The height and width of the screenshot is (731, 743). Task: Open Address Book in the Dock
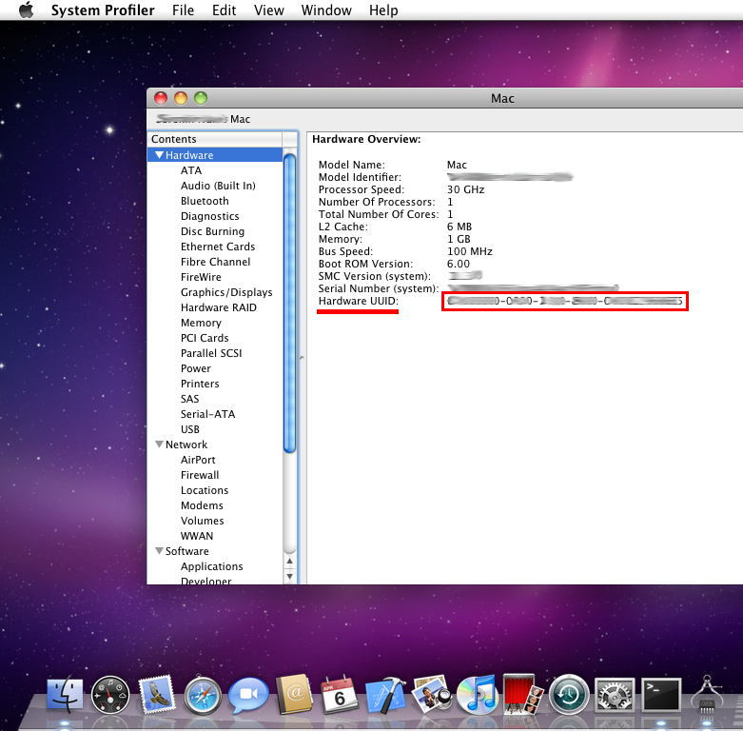294,695
